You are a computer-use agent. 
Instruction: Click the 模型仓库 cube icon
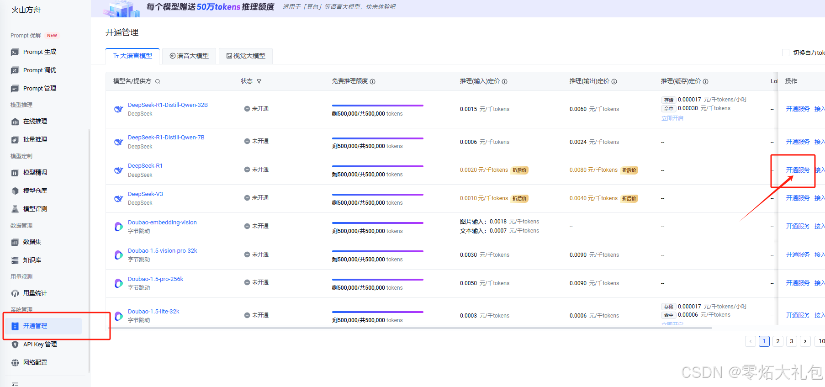pyautogui.click(x=15, y=191)
